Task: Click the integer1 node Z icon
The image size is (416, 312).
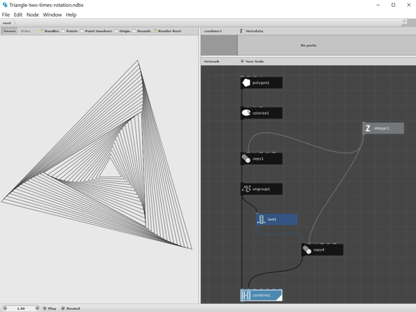Action: pos(367,128)
